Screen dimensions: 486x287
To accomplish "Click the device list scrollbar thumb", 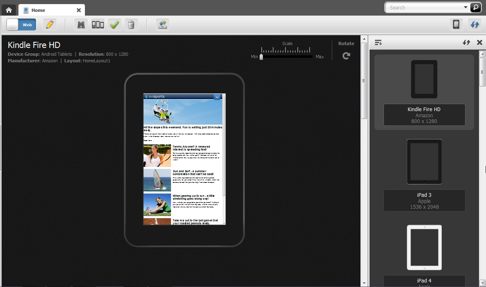I will [x=482, y=72].
